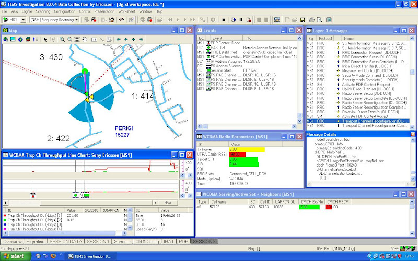Viewport: 418px width, 261px height.
Task: Click the Protocol column header in Layer 3 Messages
Action: (x=325, y=38)
